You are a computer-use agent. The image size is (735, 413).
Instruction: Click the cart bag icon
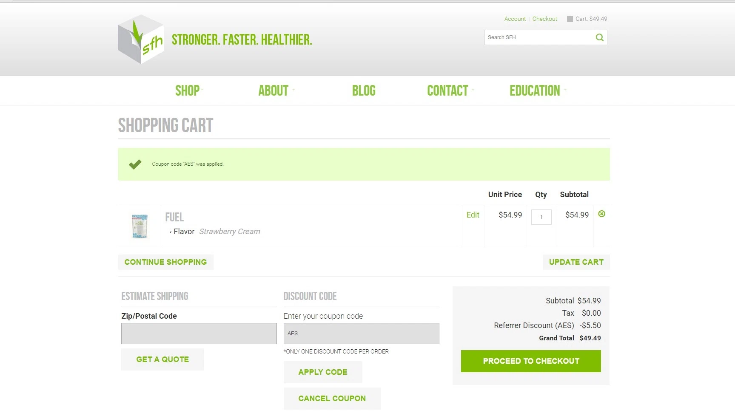click(570, 19)
